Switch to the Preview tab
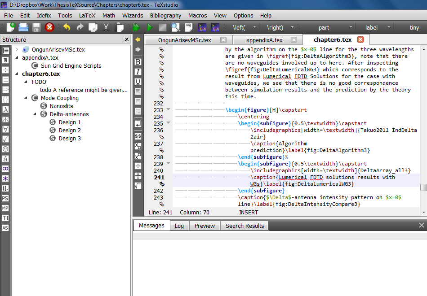The height and width of the screenshot is (296, 427). click(x=205, y=226)
